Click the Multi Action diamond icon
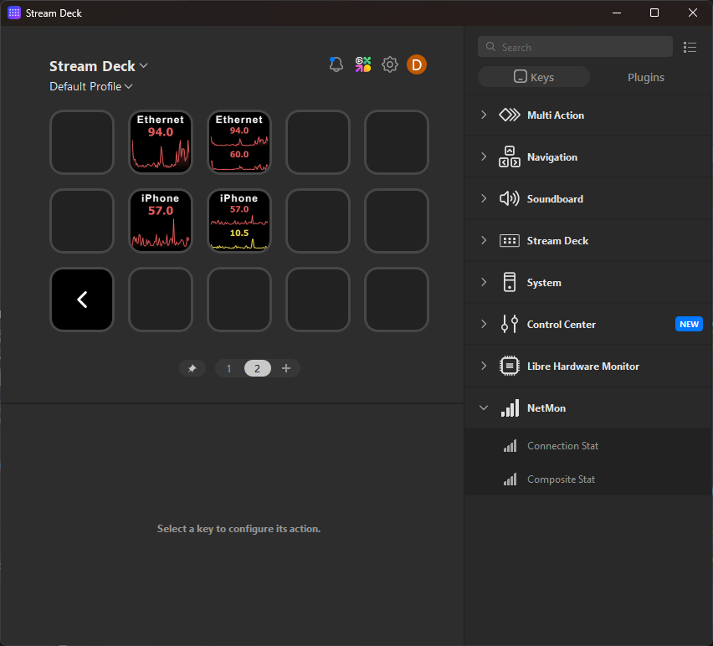This screenshot has height=646, width=713. [x=510, y=115]
